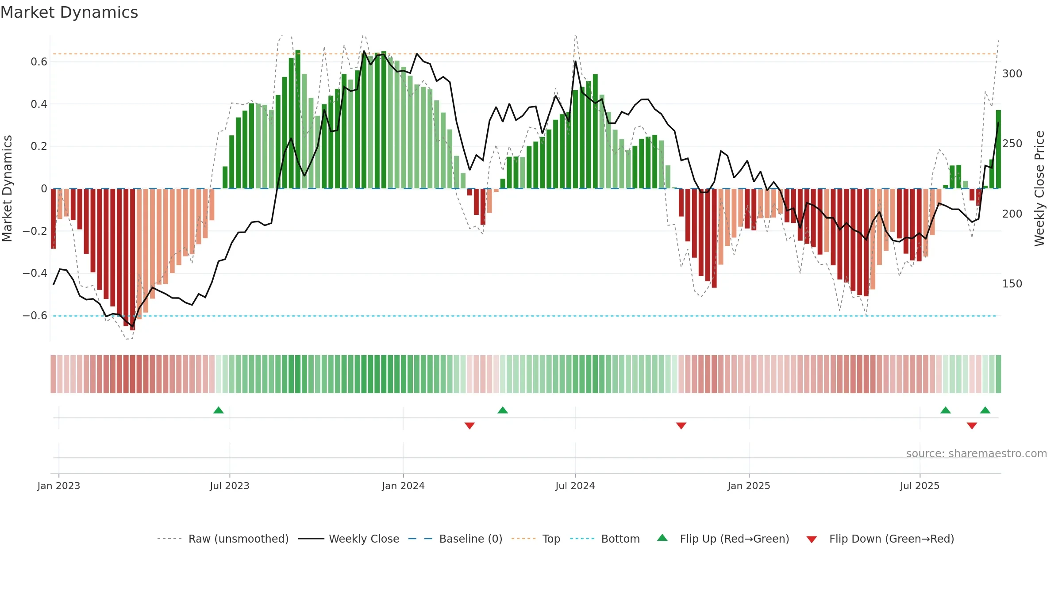Click the Jul 2024 x-axis label
This screenshot has width=1062, height=597.
(x=575, y=486)
